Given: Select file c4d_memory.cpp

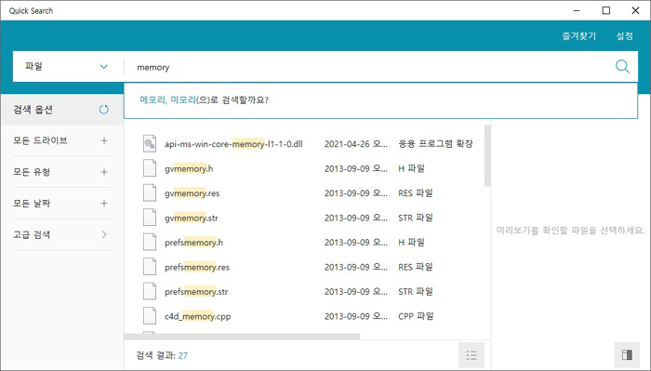Looking at the screenshot, I should pyautogui.click(x=197, y=316).
